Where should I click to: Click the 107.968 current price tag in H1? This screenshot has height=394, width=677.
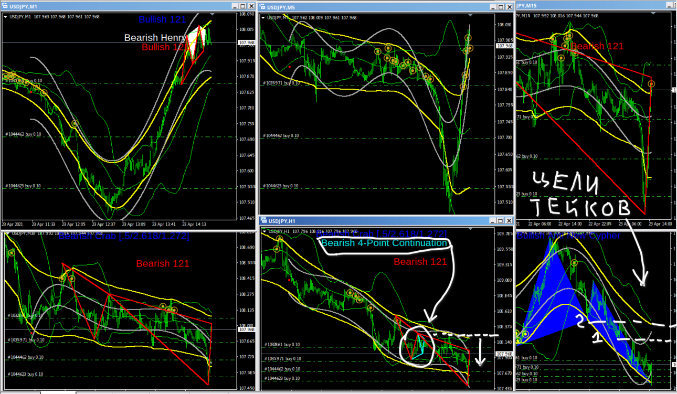[504, 354]
